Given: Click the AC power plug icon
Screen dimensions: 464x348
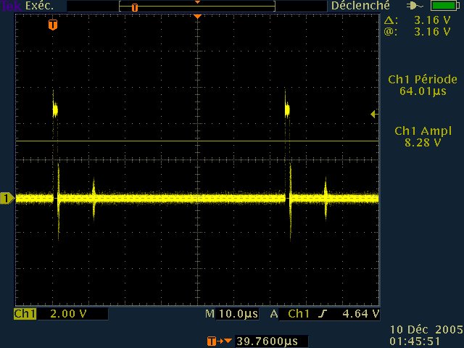Looking at the screenshot, I should (415, 6).
